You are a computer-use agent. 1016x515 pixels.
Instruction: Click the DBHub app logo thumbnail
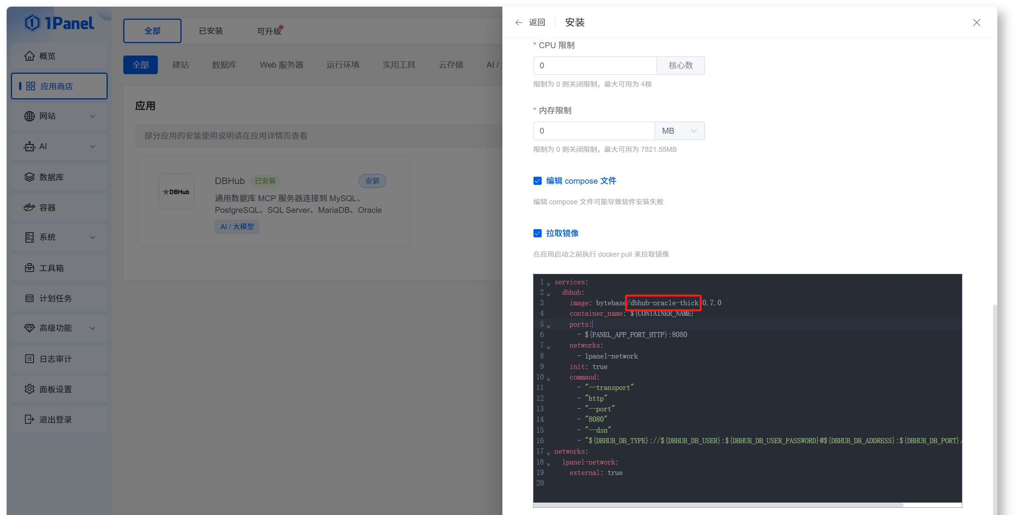click(176, 191)
